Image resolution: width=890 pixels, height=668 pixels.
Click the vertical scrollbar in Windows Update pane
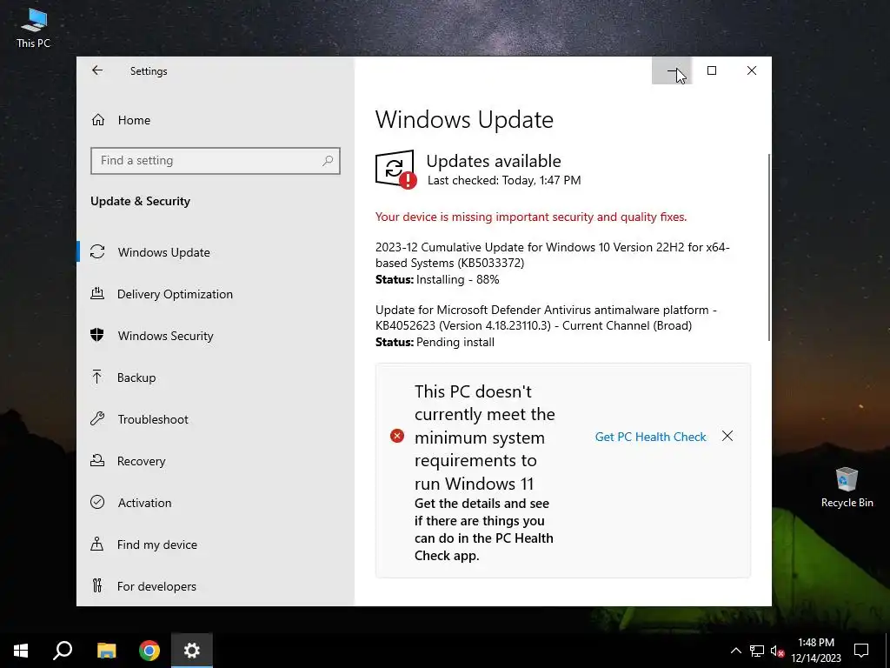tap(768, 247)
